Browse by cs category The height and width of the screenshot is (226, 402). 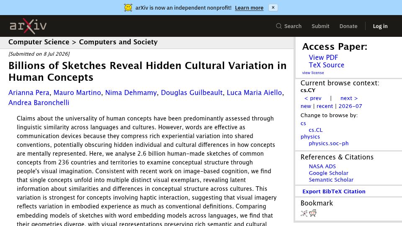pos(303,123)
